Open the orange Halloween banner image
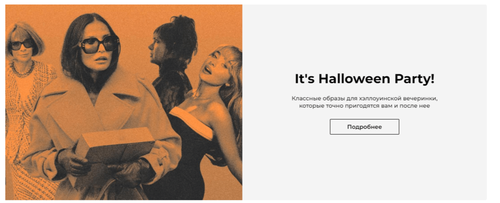The image size is (500, 203). coord(123,102)
